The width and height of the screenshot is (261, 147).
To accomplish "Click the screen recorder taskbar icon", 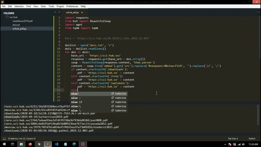I will tap(83, 144).
